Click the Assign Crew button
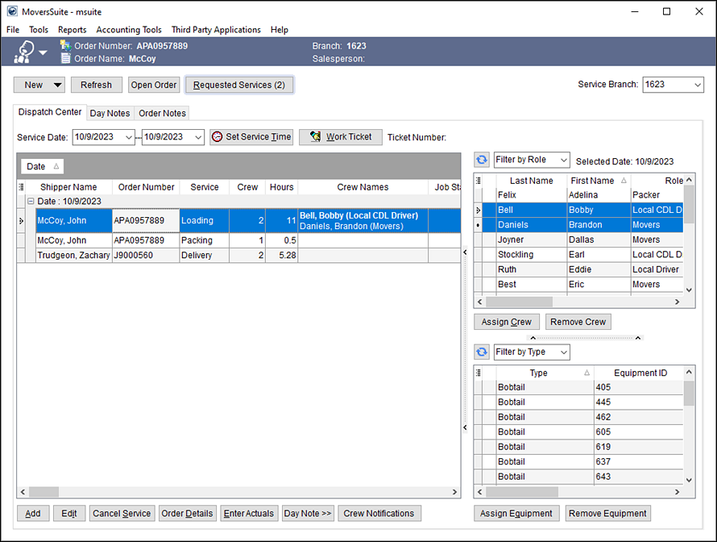The width and height of the screenshot is (717, 542). (506, 322)
